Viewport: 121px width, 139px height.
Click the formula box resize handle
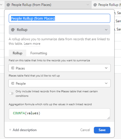tap(109, 118)
